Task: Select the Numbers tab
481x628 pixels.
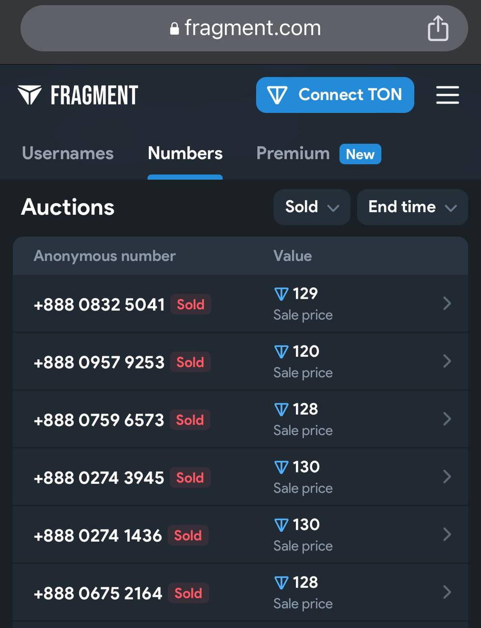Action: click(x=185, y=154)
